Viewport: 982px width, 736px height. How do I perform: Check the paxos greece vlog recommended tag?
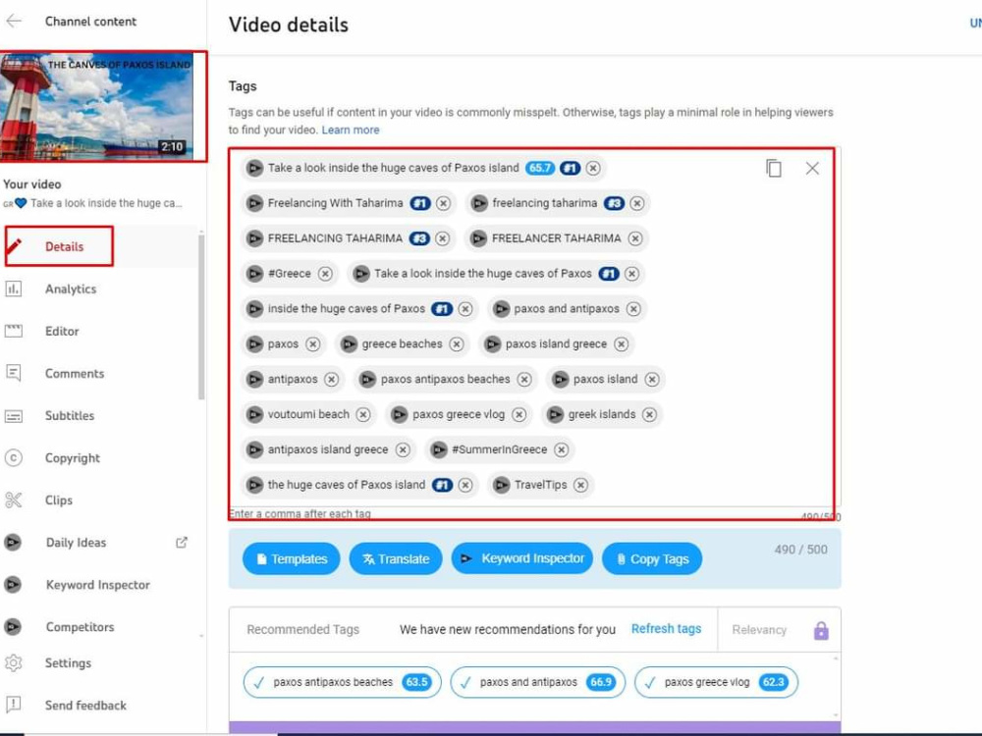click(649, 681)
